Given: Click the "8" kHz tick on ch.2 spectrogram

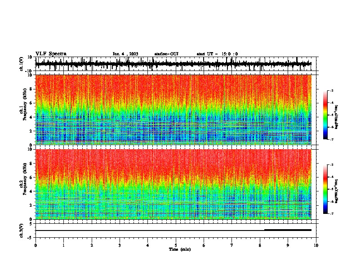Looking at the screenshot, I should click(x=31, y=164).
